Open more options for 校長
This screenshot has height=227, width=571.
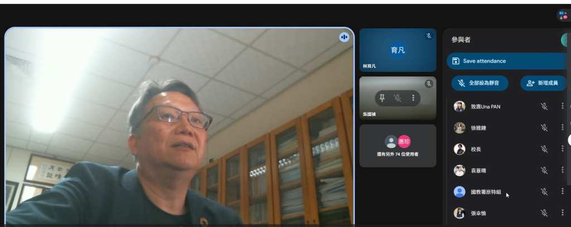[562, 149]
